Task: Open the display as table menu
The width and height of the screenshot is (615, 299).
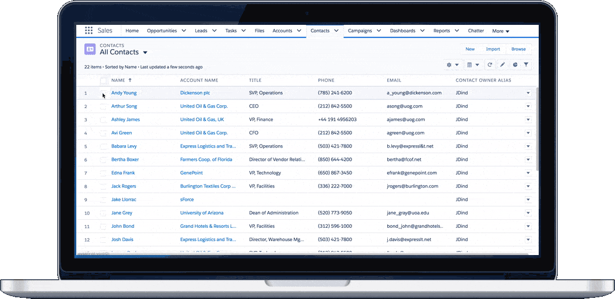Action: pos(473,65)
